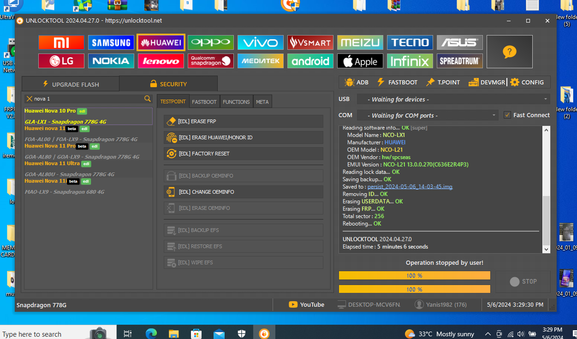577x339 pixels.
Task: Open the help question mark panel
Action: pos(510,52)
